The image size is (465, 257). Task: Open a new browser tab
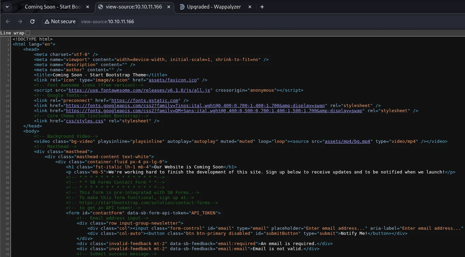[262, 7]
